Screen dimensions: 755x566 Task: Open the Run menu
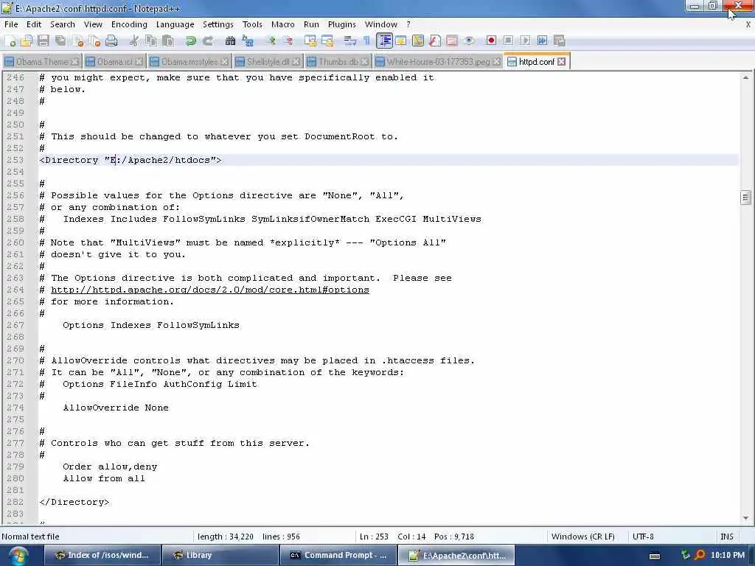point(311,24)
